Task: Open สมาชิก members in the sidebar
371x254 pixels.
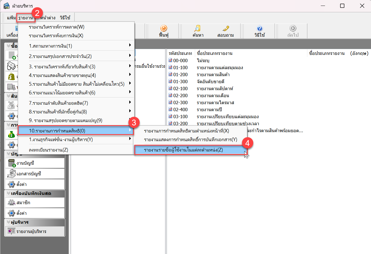Action: coord(35,203)
